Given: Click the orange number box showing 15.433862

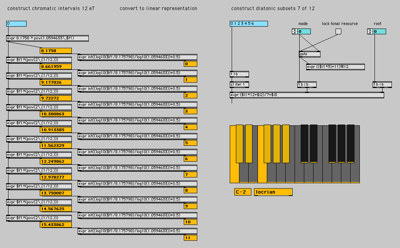Looking at the screenshot, I should click(56, 224).
